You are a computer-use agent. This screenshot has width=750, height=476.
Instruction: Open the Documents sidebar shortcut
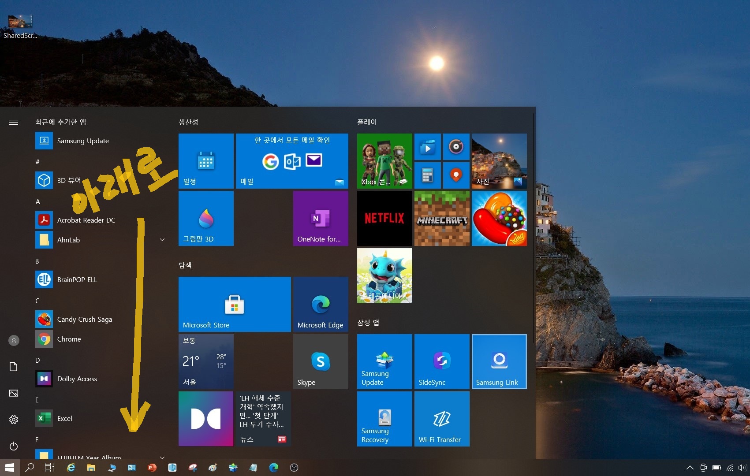click(14, 367)
